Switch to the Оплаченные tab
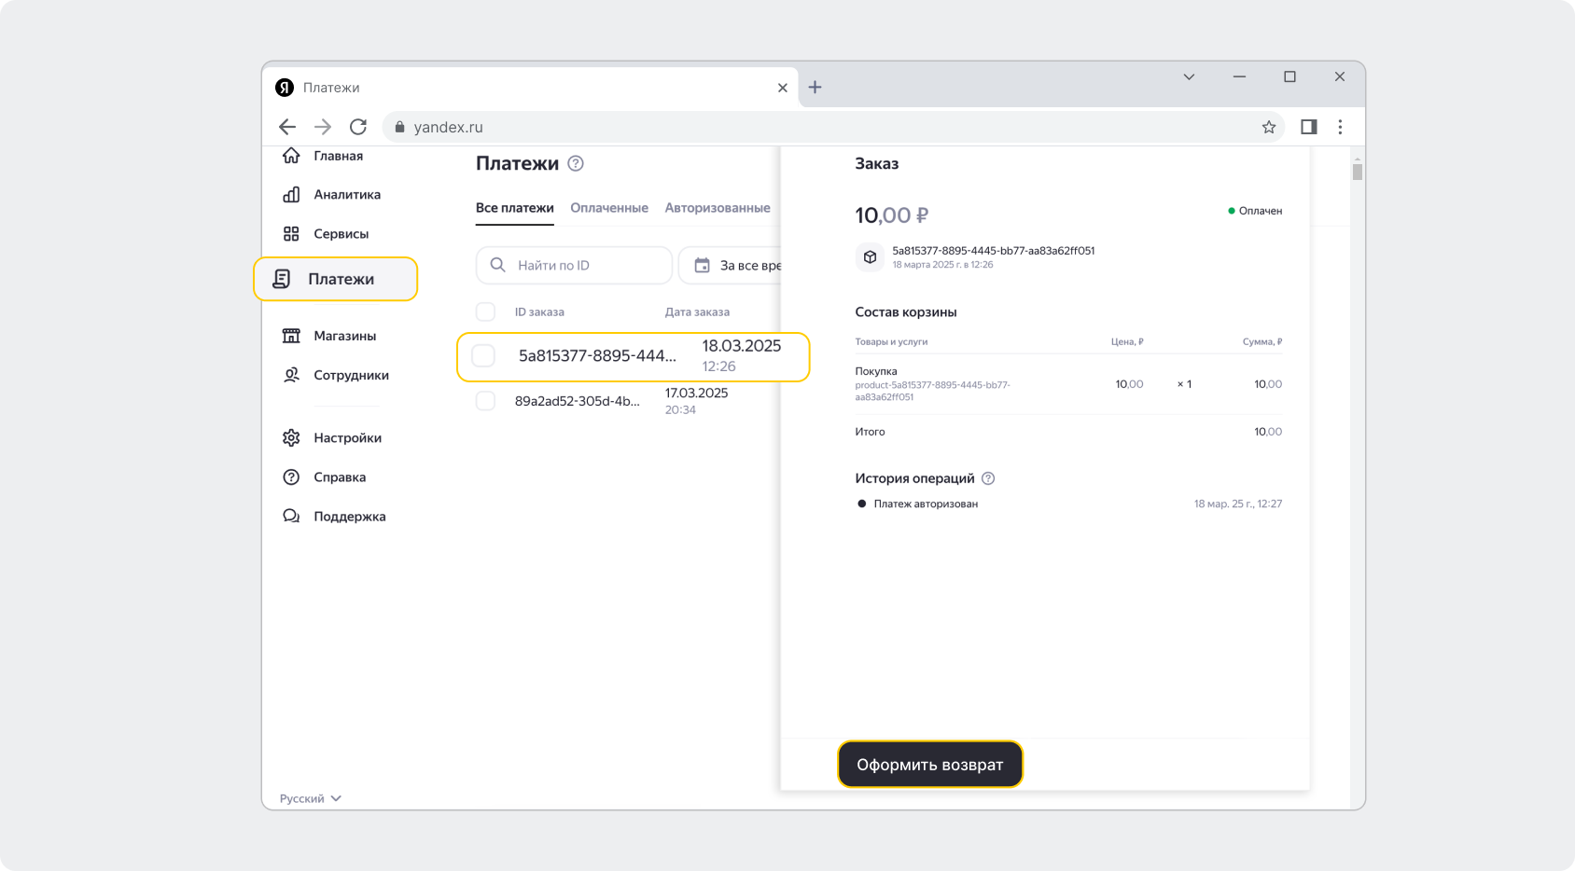Screen dimensions: 1575x871 (608, 208)
